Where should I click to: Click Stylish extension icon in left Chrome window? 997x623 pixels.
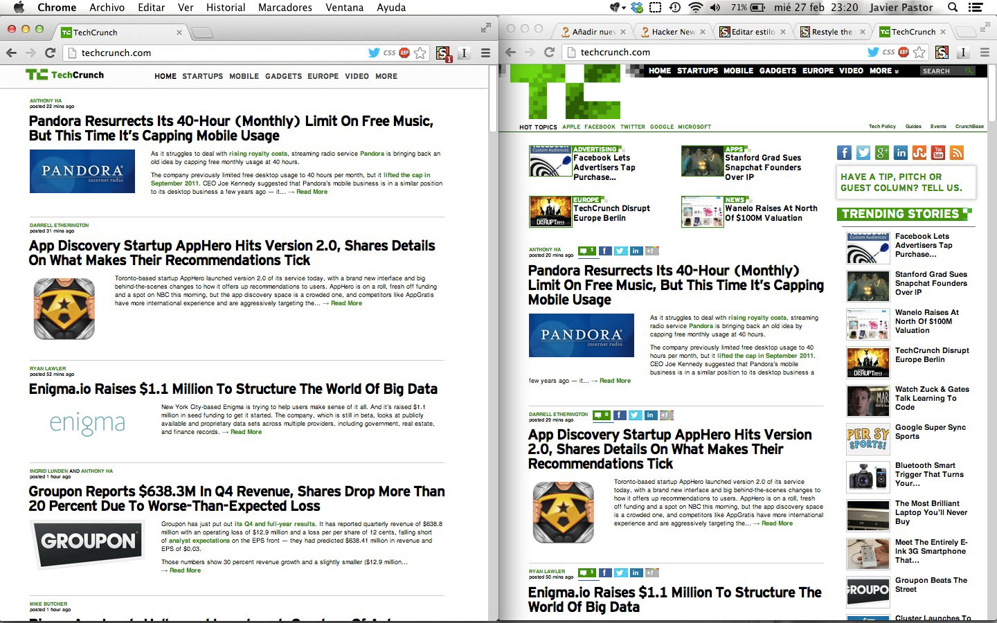point(443,53)
